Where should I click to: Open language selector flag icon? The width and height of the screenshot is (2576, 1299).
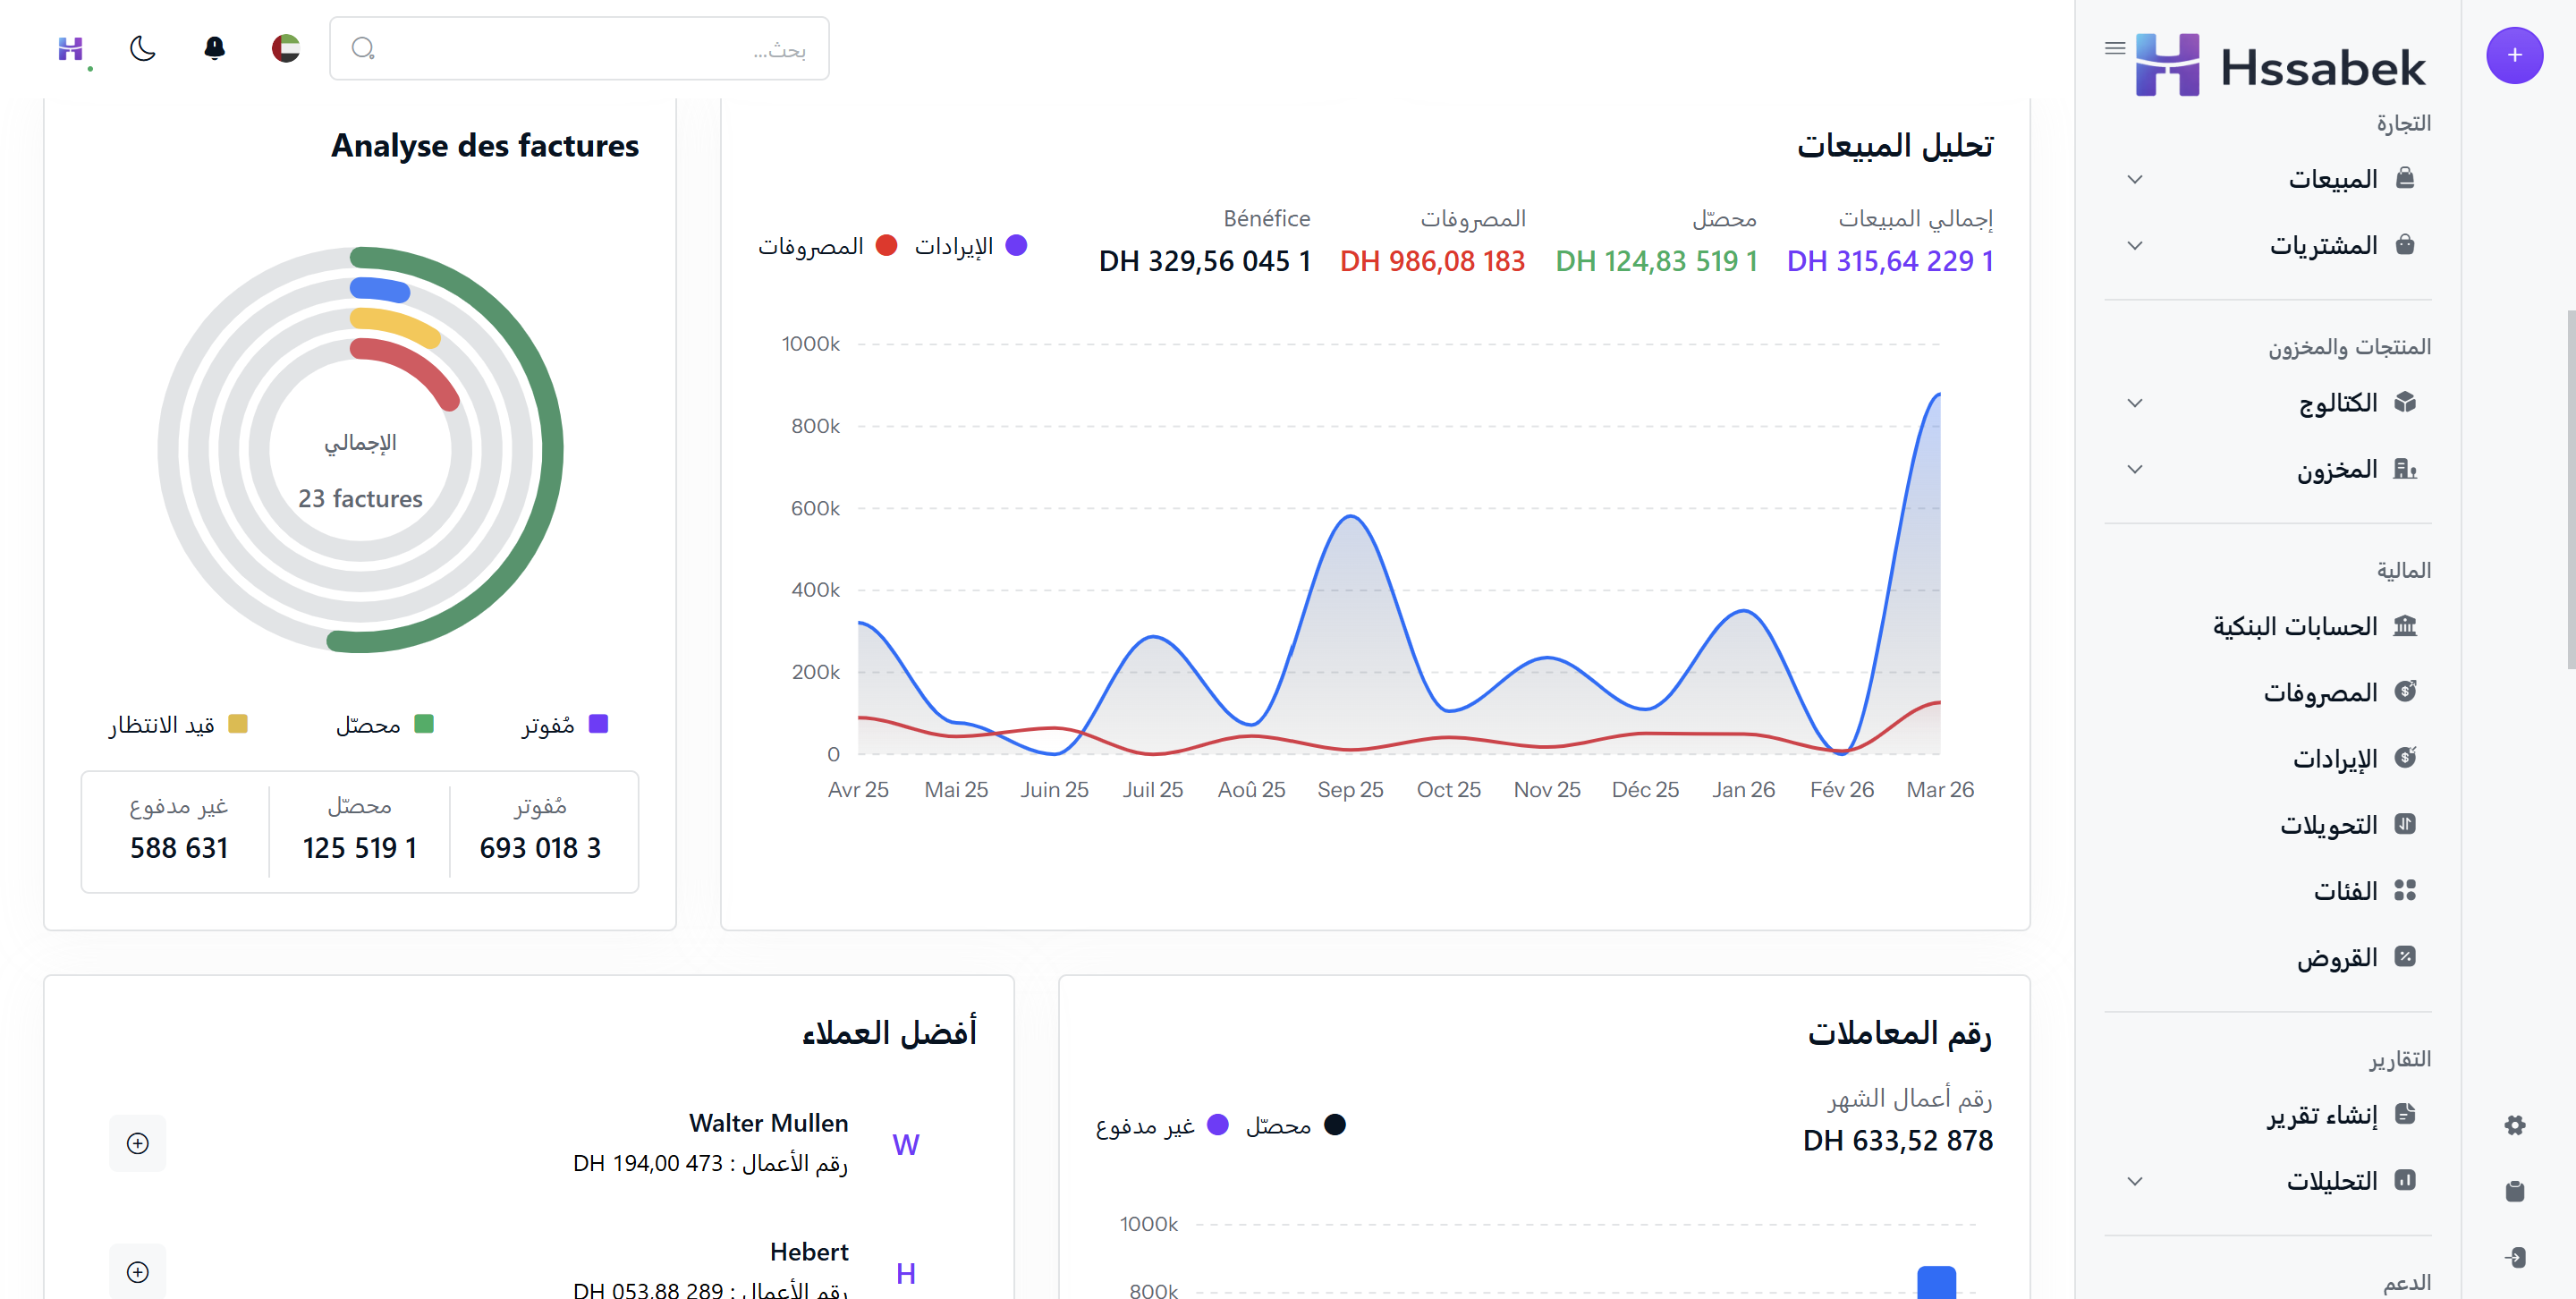click(x=286, y=48)
